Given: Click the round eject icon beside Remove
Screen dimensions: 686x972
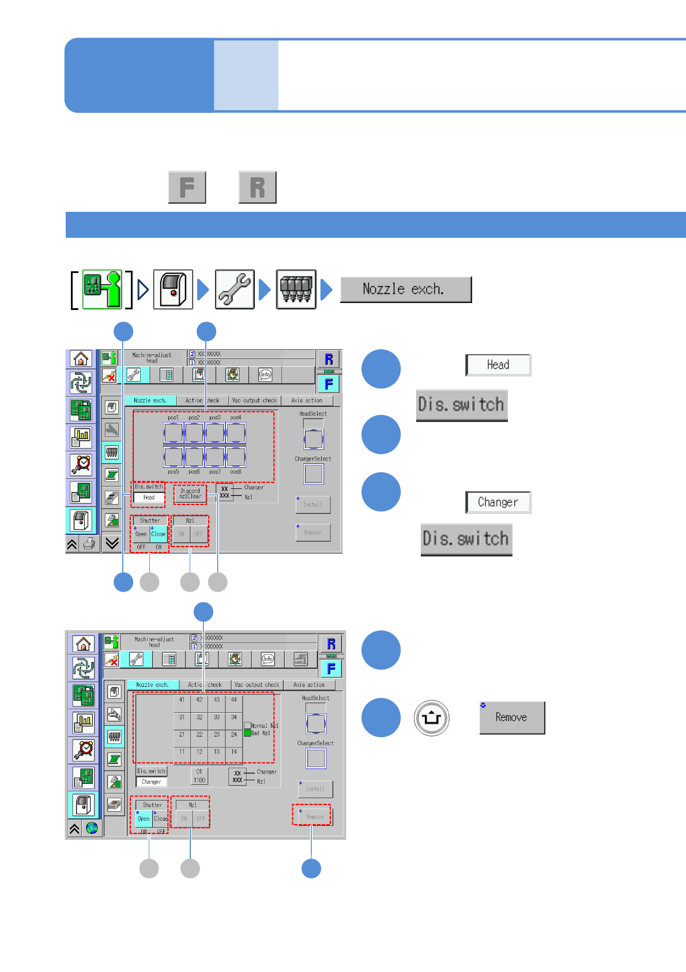Looking at the screenshot, I should click(431, 718).
